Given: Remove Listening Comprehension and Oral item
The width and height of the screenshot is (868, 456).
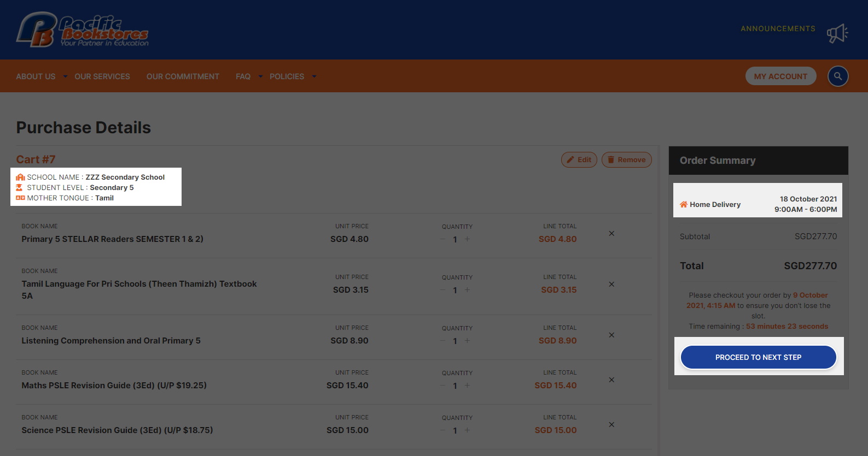Looking at the screenshot, I should (x=611, y=335).
